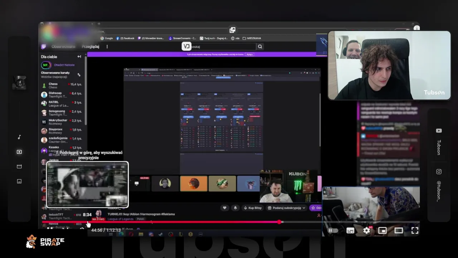Collapse the Dla ciebie sidebar
This screenshot has width=458, height=258.
79,57
